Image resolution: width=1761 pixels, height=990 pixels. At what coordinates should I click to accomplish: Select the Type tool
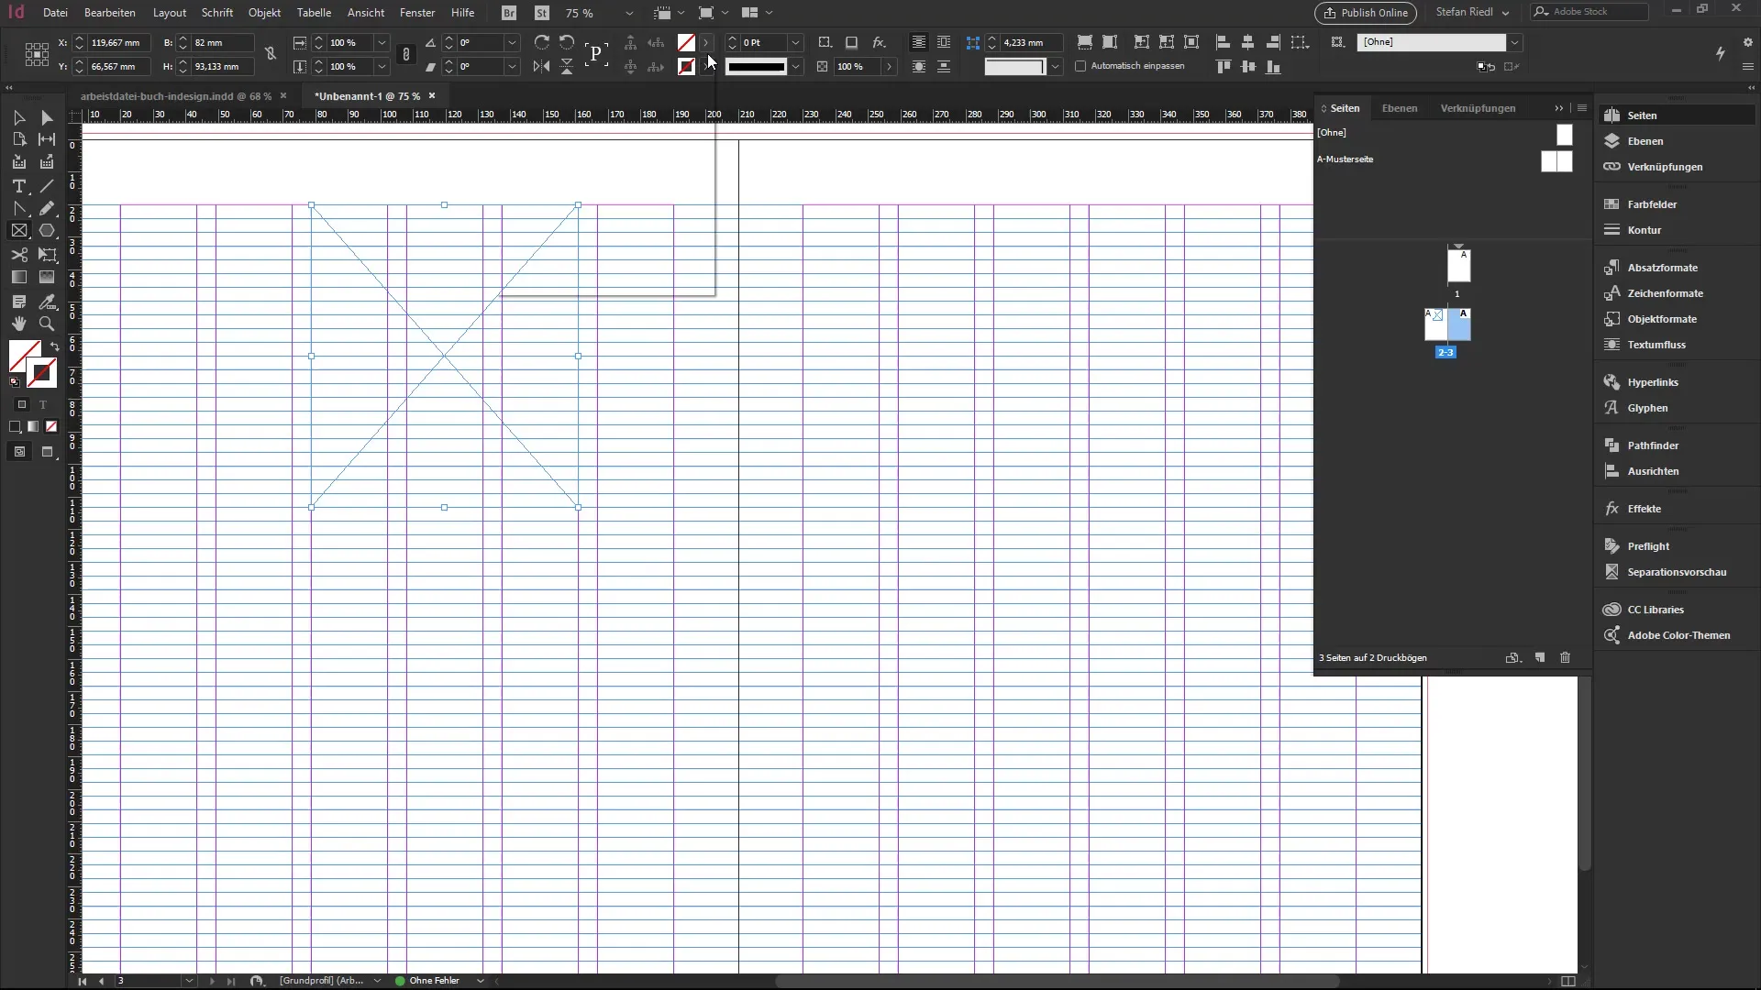[x=18, y=186]
